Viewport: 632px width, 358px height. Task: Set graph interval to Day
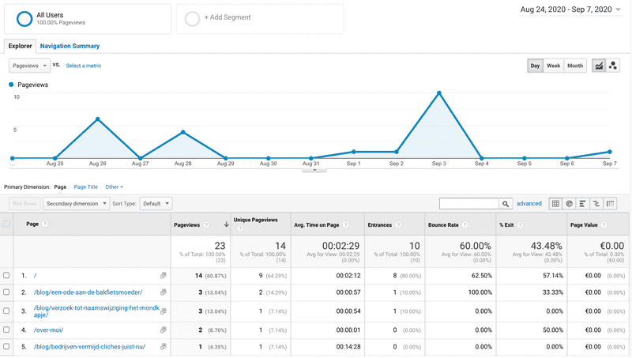click(x=535, y=66)
